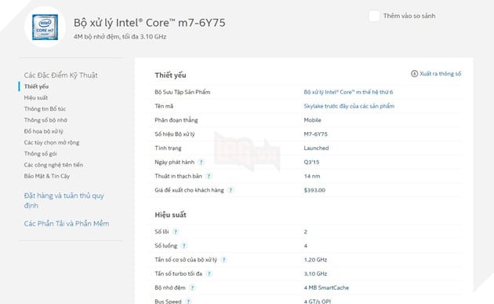Click the Intel Core m7 processor badge
The height and width of the screenshot is (304, 494).
45,27
